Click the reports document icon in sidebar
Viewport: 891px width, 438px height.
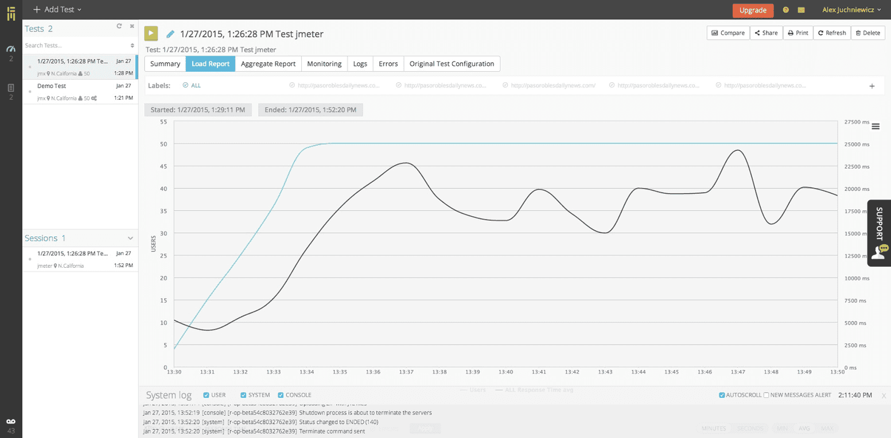[11, 88]
